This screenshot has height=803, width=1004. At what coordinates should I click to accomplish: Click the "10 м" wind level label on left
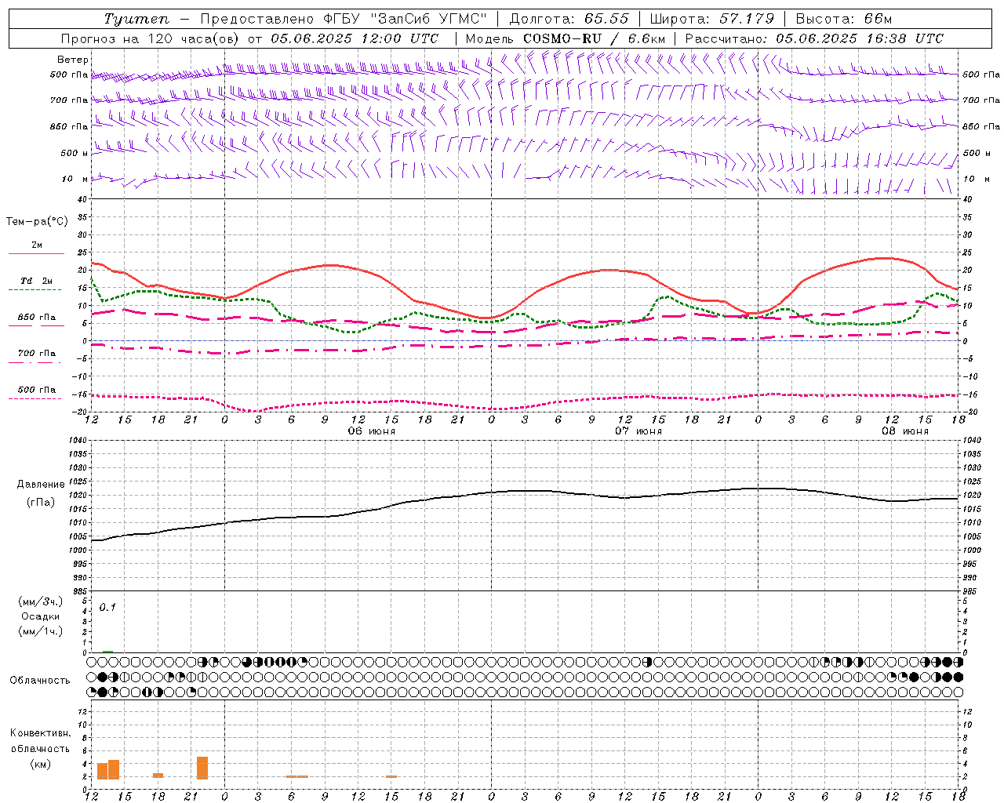(75, 179)
